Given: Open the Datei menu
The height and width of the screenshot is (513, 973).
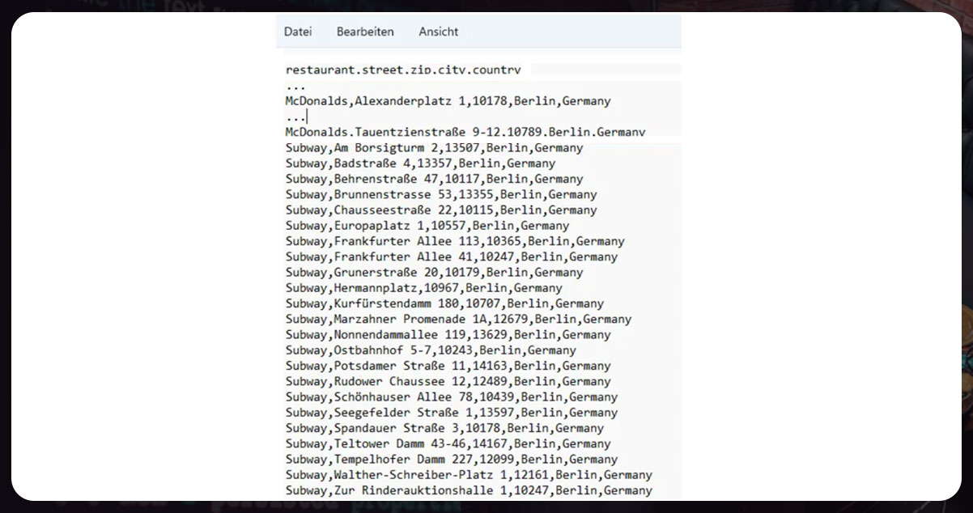Looking at the screenshot, I should [298, 32].
